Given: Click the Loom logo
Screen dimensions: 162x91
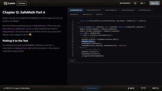Looking at the screenshot, I should (9, 3).
